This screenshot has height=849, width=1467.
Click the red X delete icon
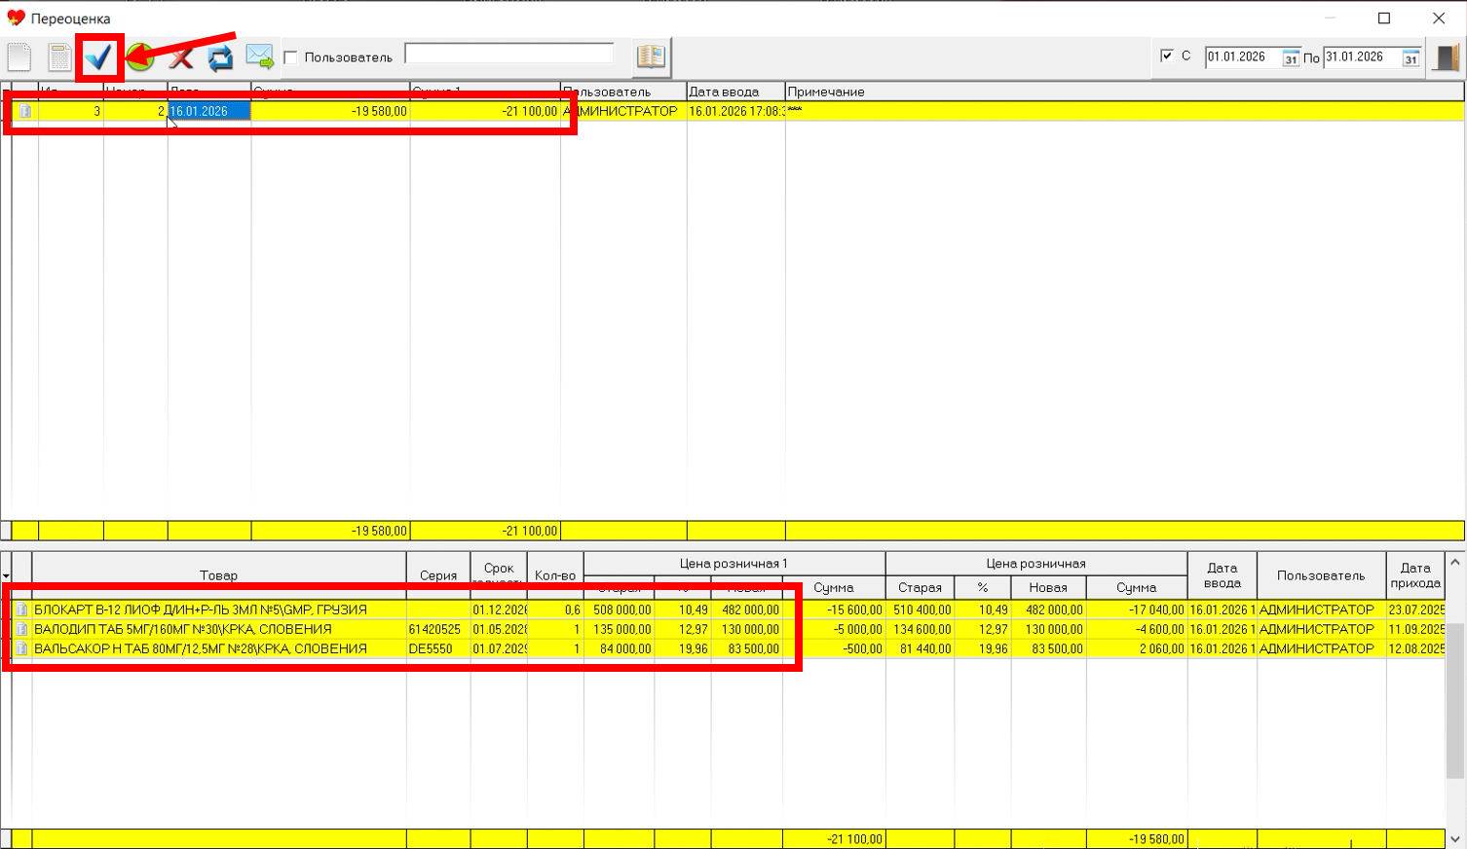click(x=180, y=57)
